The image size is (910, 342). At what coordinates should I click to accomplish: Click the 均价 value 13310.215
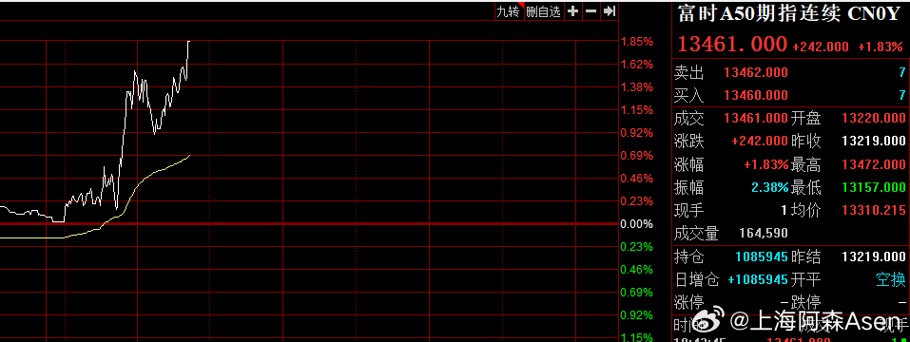(x=874, y=210)
